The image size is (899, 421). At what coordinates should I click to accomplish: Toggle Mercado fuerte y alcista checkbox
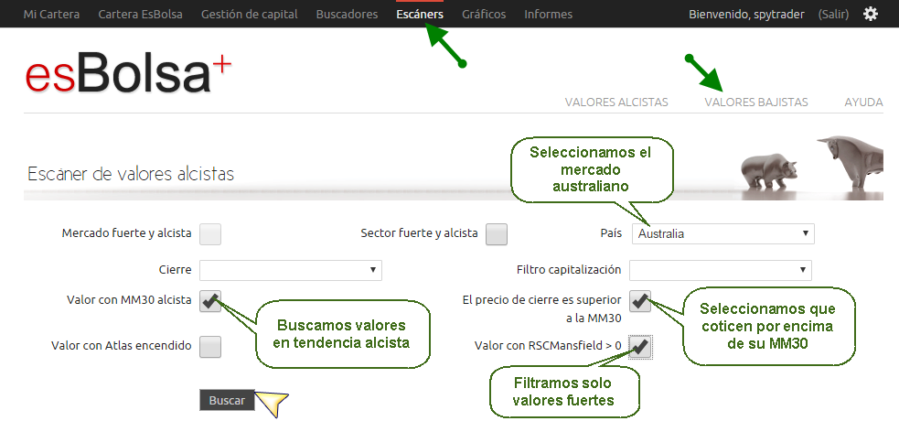210,234
